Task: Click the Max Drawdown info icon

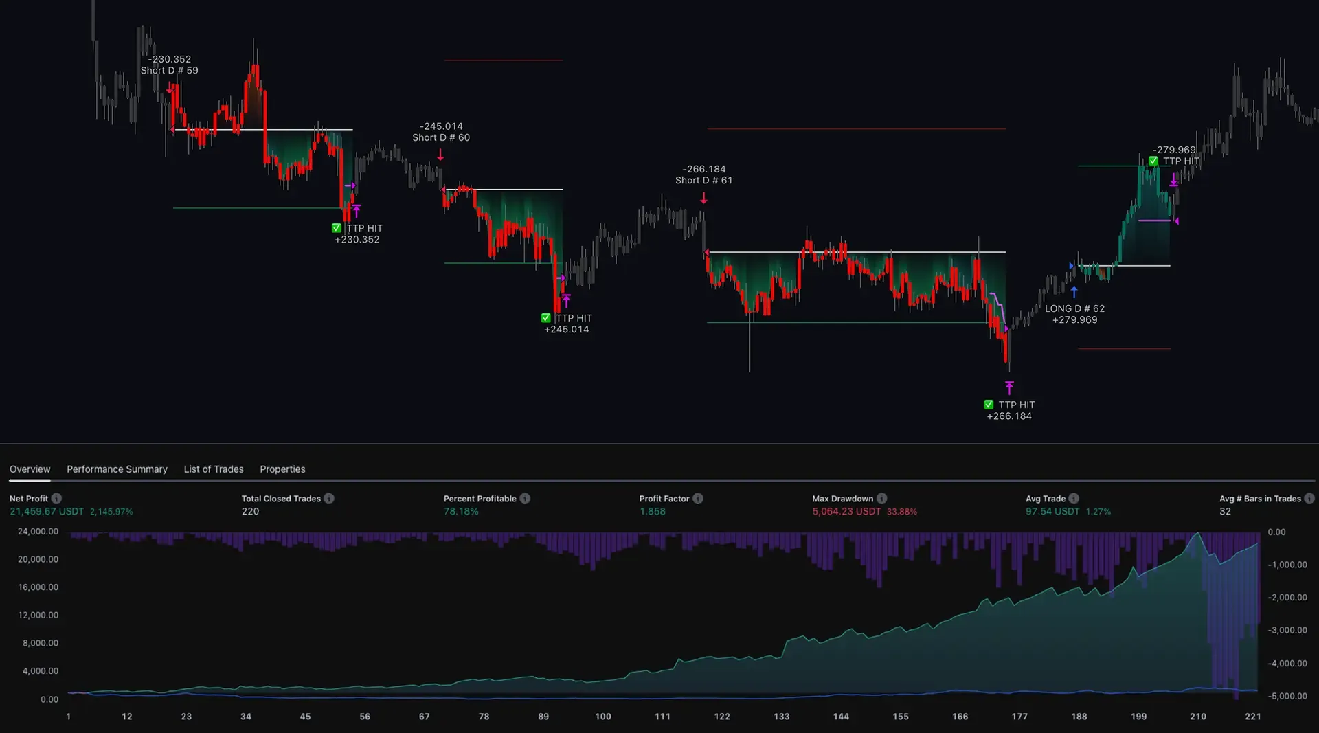Action: (882, 499)
